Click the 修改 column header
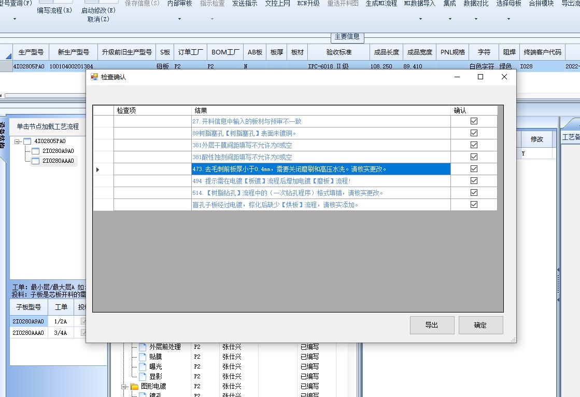Viewport: 580px width, 397px height. 537,139
